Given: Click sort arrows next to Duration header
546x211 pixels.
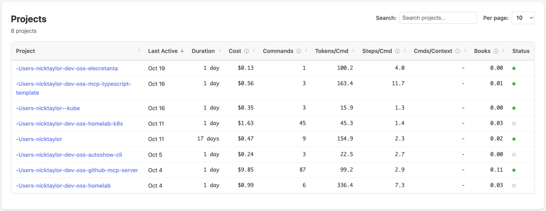Looking at the screenshot, I should click(220, 51).
